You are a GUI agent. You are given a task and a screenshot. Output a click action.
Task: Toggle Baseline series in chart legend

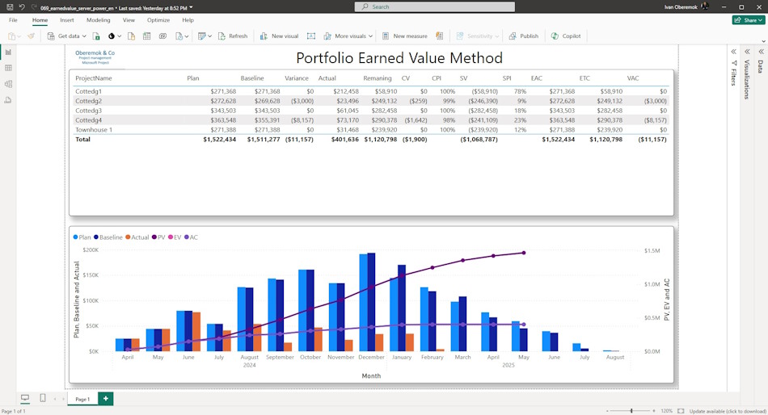click(108, 237)
